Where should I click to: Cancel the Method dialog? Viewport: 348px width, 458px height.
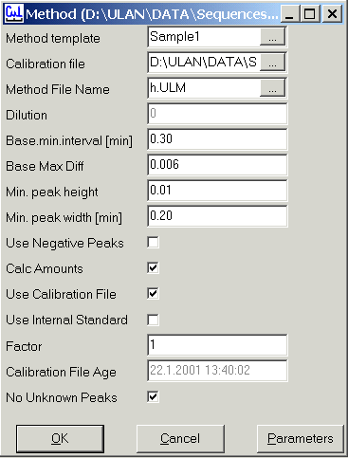[x=180, y=439]
